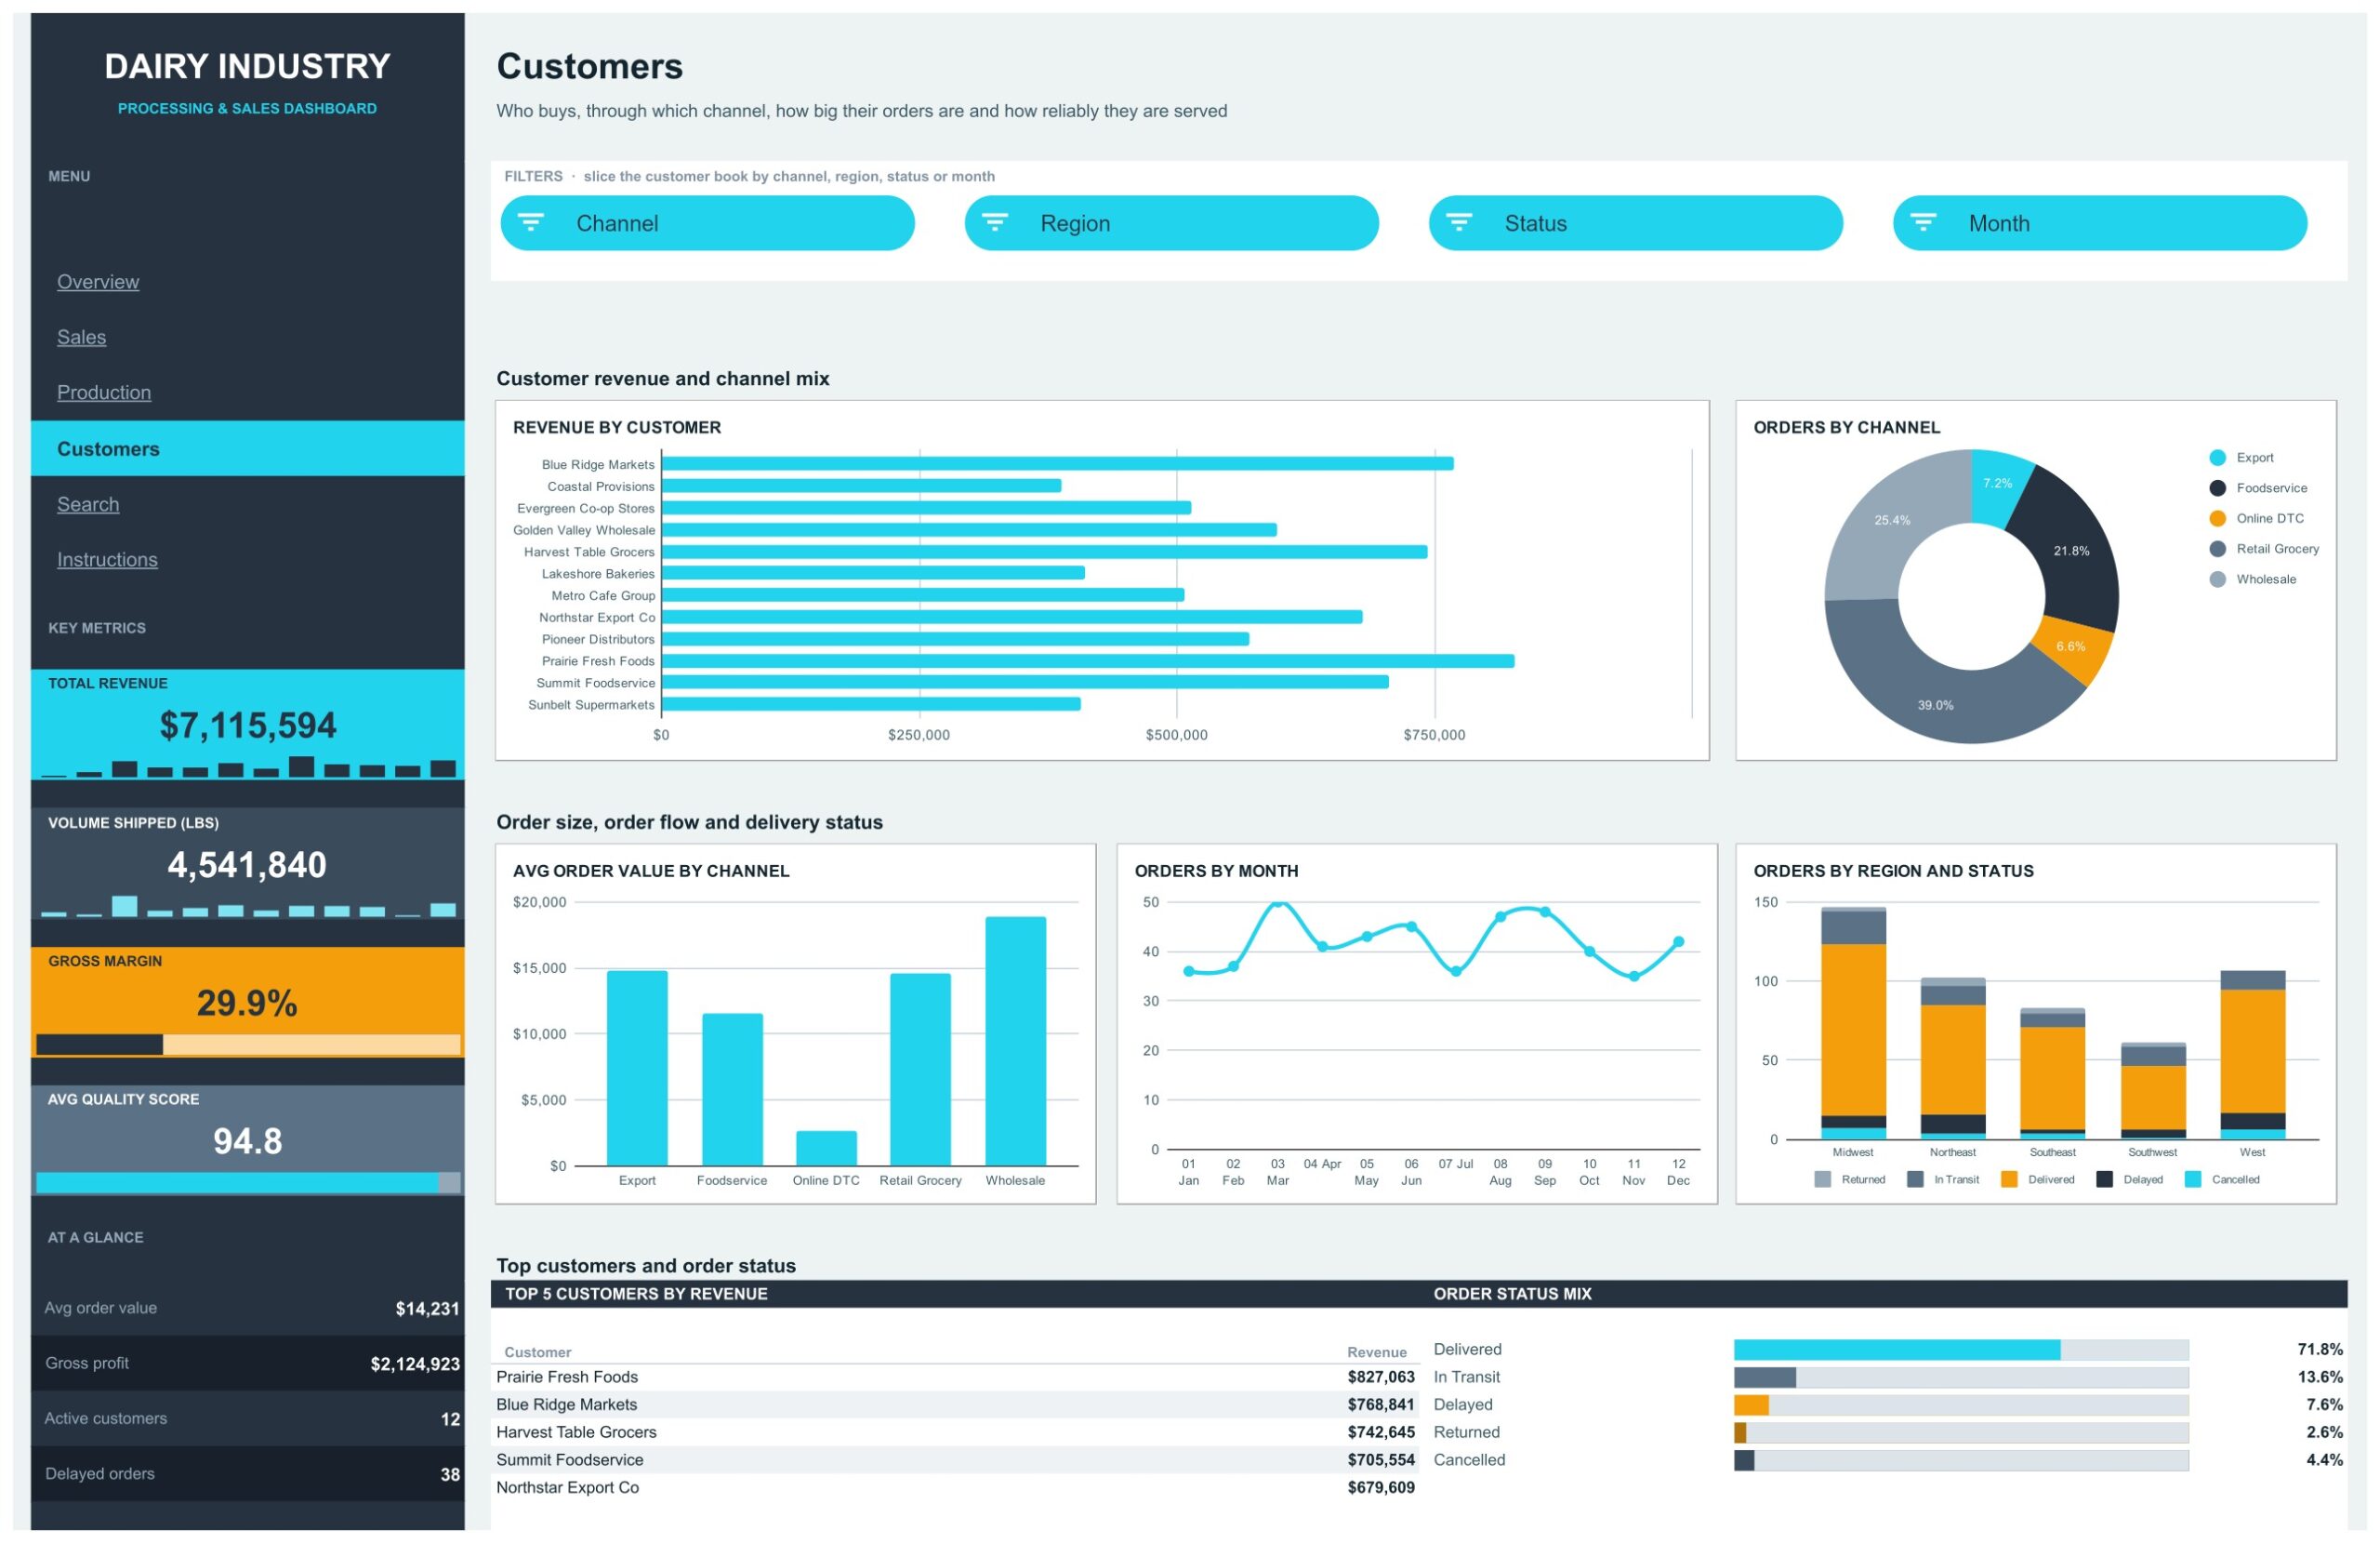The width and height of the screenshot is (2380, 1544).
Task: Open the Region filter dropdown
Action: pyautogui.click(x=1171, y=223)
